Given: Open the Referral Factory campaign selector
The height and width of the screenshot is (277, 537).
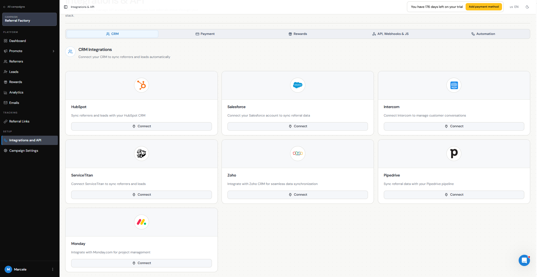Looking at the screenshot, I should coord(29,19).
